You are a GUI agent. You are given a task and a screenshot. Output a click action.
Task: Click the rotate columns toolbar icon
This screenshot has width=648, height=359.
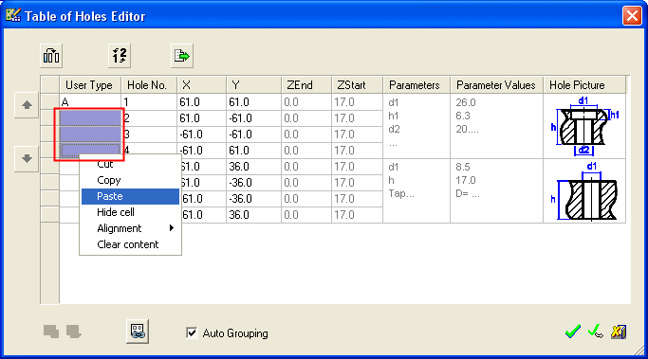tap(51, 56)
